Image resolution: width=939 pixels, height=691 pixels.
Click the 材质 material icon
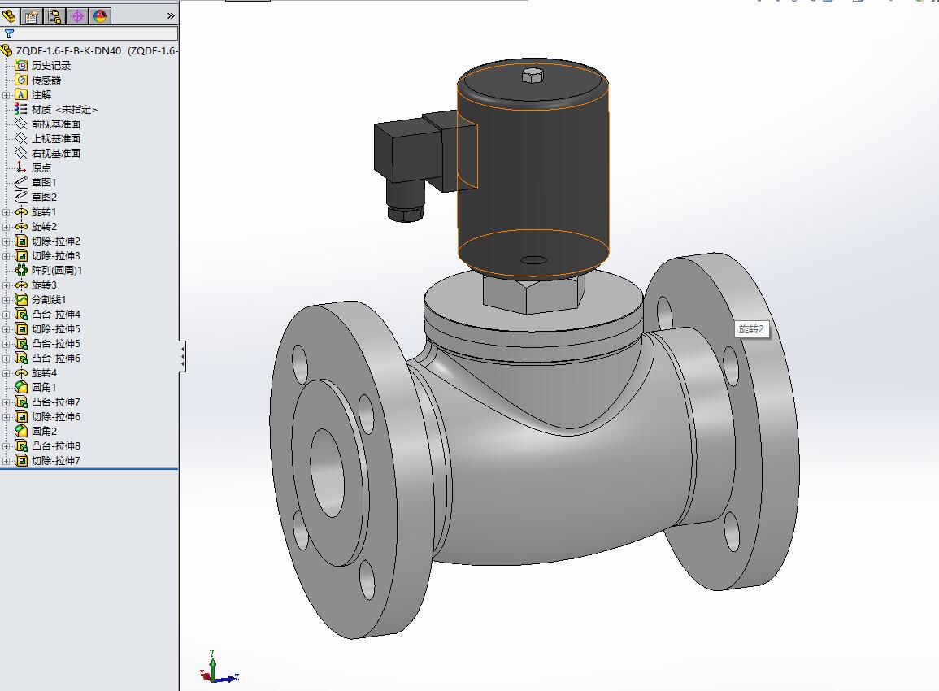tap(21, 109)
